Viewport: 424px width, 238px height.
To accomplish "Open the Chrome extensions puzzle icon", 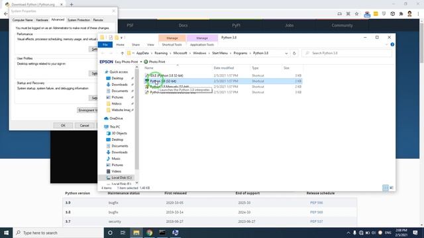I will pyautogui.click(x=401, y=14).
